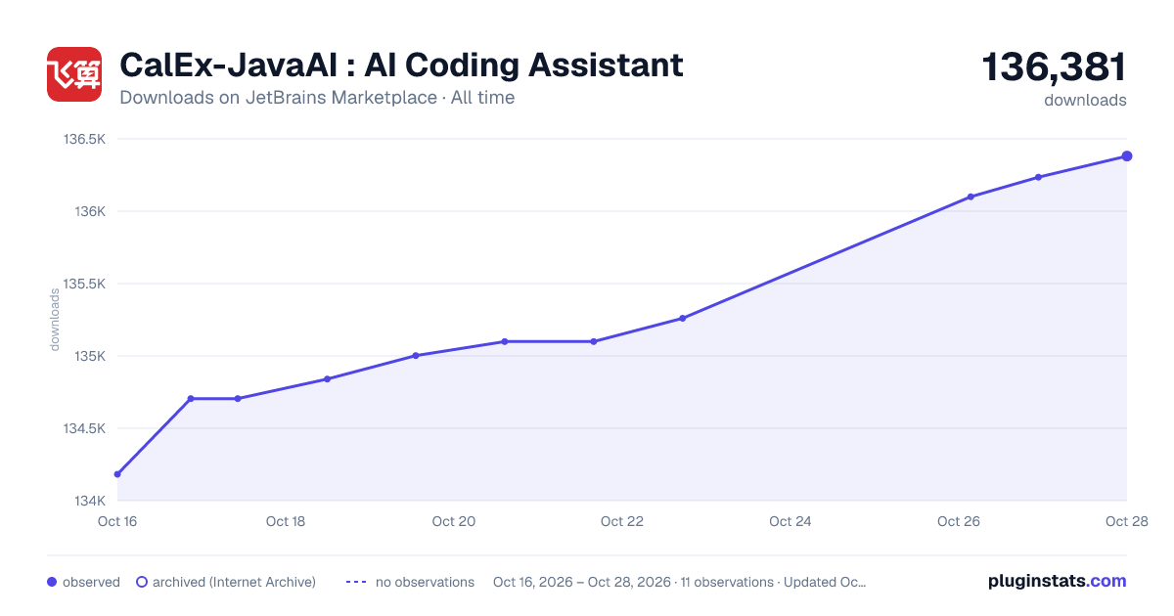Screen dimensions: 1174x616
Task: Click the red CalEx-JavaAI plugin logo
Action: (74, 74)
